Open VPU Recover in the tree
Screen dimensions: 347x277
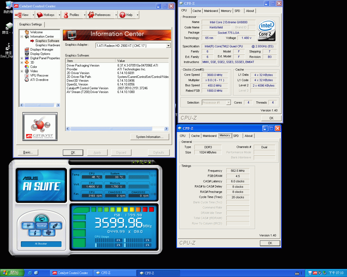(39, 75)
